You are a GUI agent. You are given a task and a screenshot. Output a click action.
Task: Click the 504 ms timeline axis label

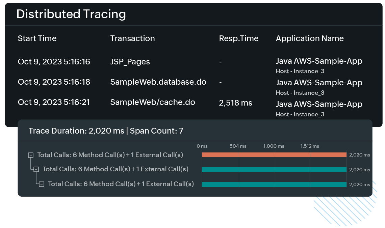(238, 146)
